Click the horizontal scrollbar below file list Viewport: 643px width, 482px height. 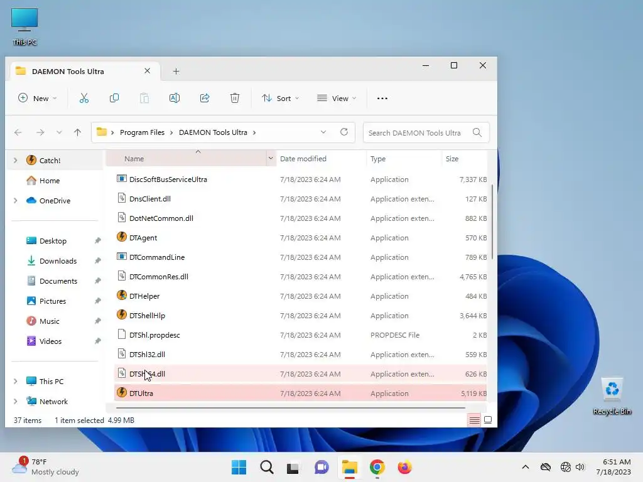tap(290, 408)
